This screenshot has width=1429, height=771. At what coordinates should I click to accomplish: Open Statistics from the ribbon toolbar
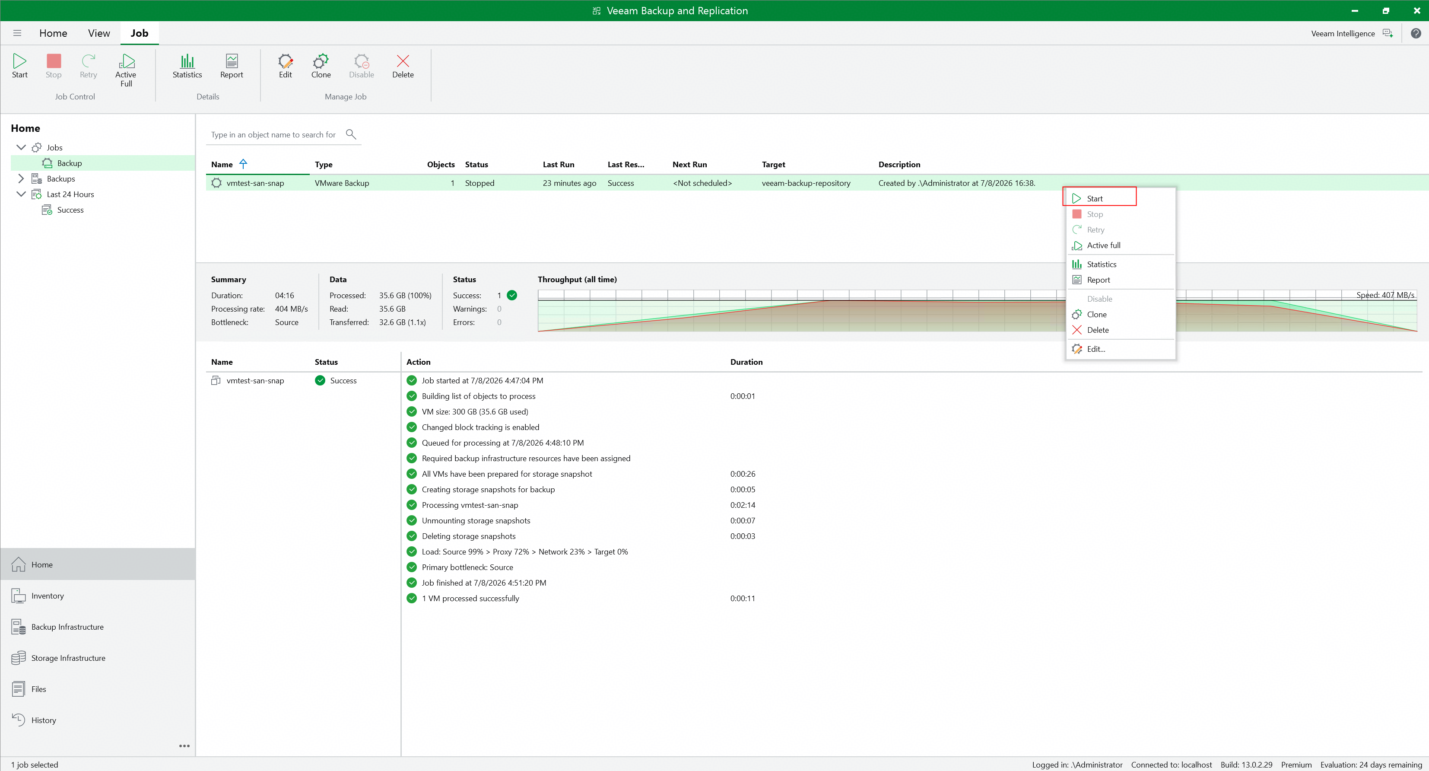(187, 66)
